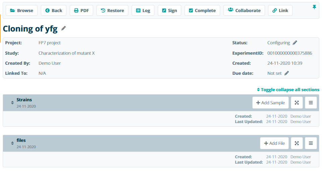The width and height of the screenshot is (328, 171).
Task: Add File to files section
Action: 274,143
